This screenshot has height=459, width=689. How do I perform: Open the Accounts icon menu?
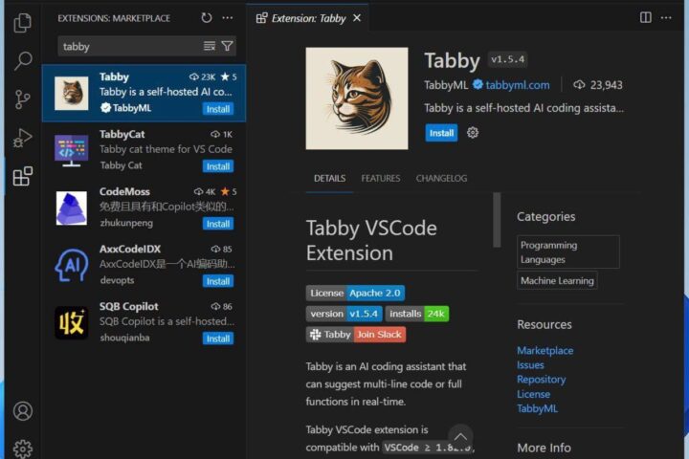point(22,411)
